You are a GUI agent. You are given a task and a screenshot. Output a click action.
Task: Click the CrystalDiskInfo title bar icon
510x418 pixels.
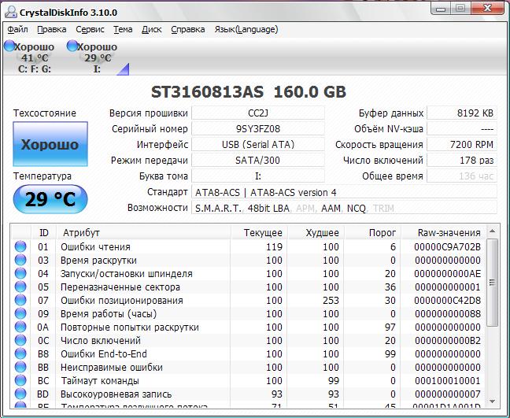point(11,12)
